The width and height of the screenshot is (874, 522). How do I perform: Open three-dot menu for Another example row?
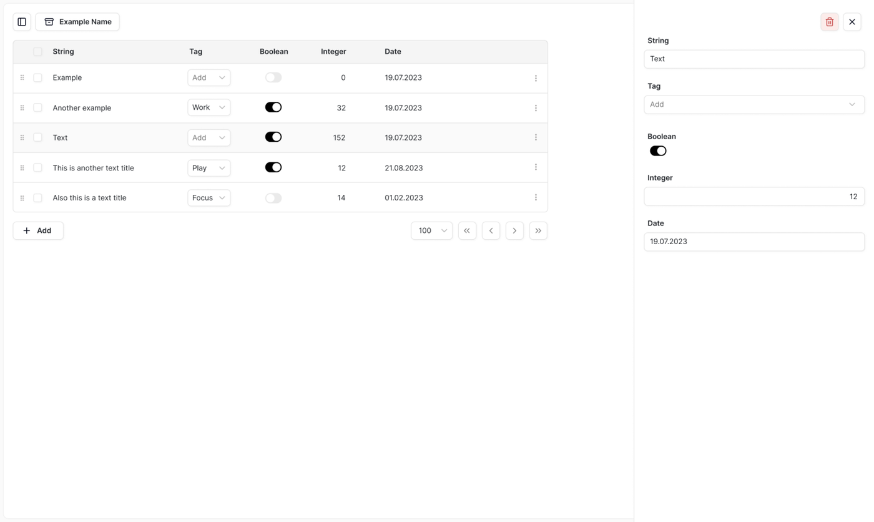536,108
